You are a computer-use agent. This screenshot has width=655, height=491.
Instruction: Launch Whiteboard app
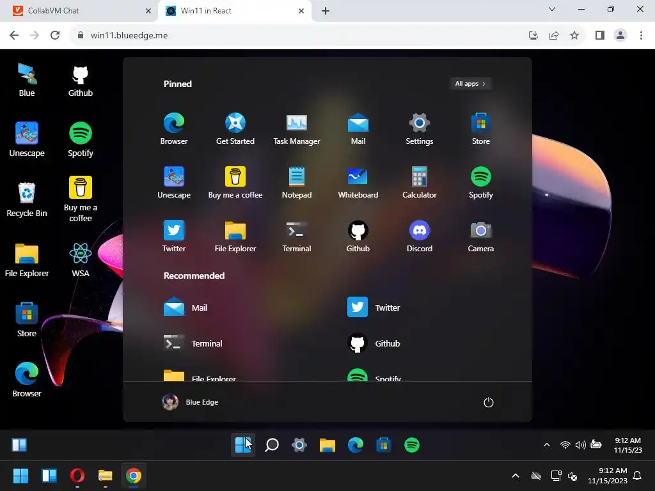pyautogui.click(x=358, y=182)
